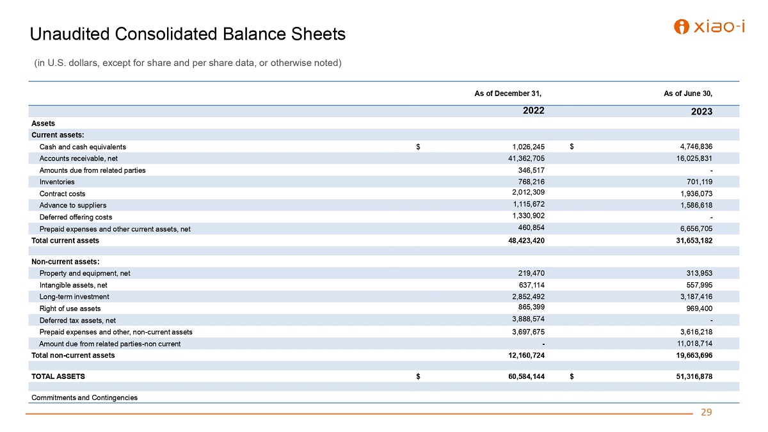
Task: Select the Inventories row label
Action: pyautogui.click(x=57, y=182)
